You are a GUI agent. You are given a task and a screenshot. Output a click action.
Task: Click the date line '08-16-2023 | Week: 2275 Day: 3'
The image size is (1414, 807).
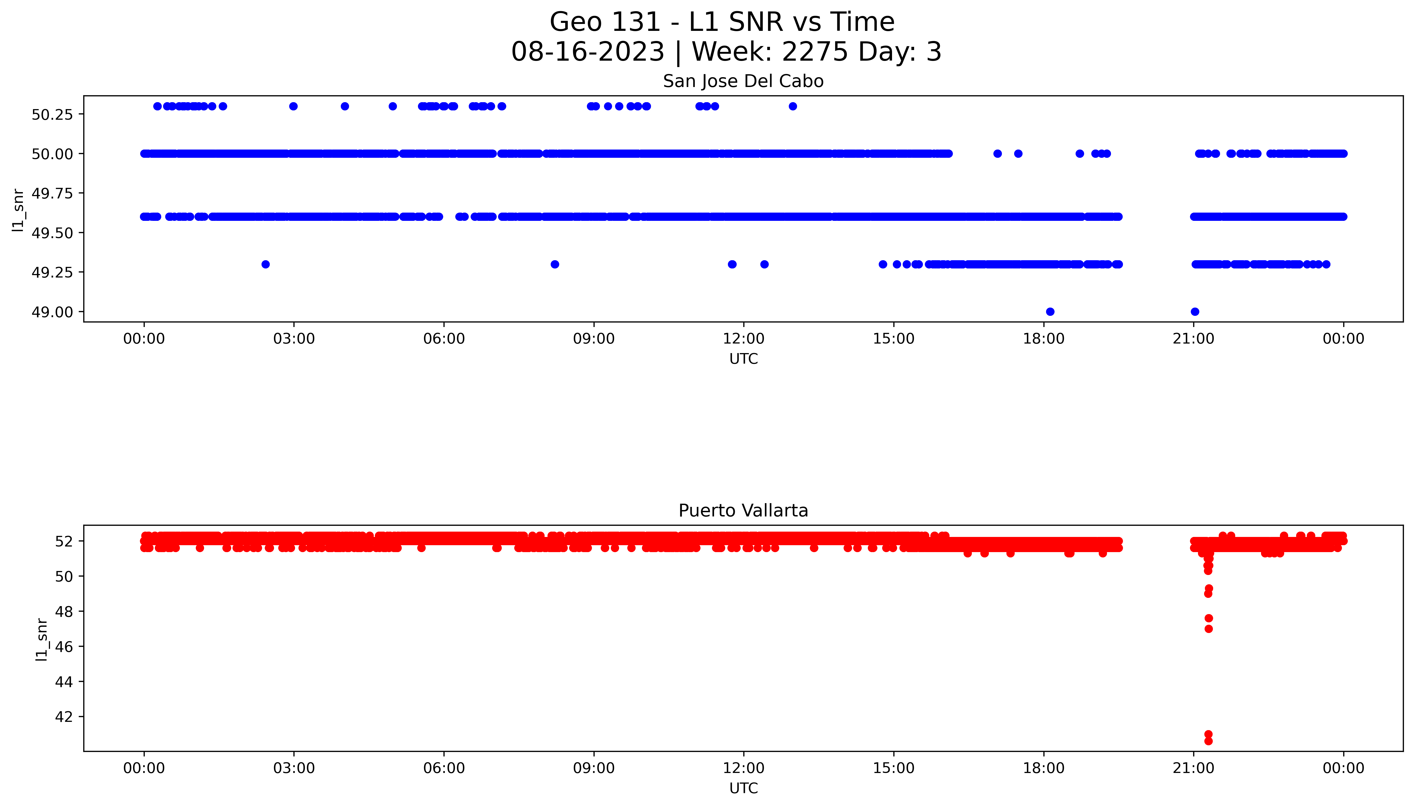click(726, 52)
